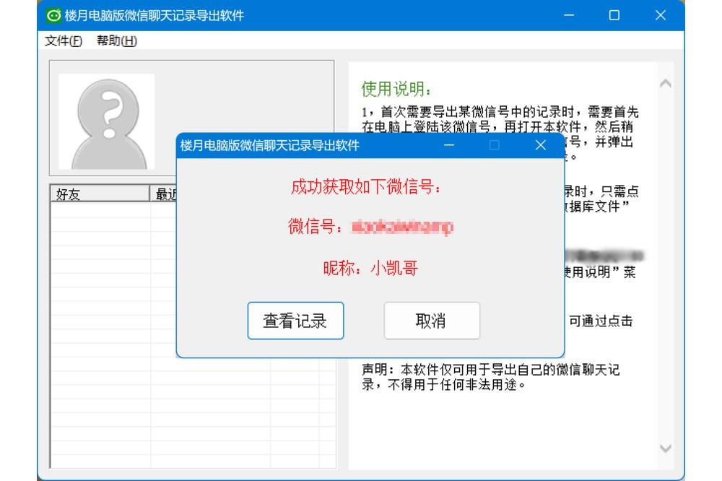Click the placeholder avatar with question mark
The height and width of the screenshot is (481, 722).
pyautogui.click(x=106, y=121)
